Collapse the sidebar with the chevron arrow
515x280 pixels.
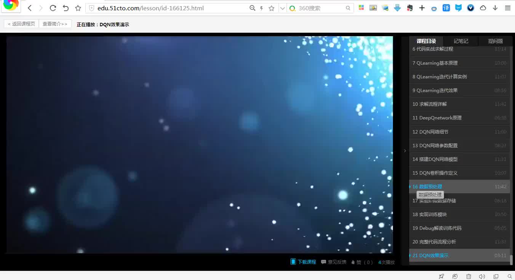pos(405,151)
